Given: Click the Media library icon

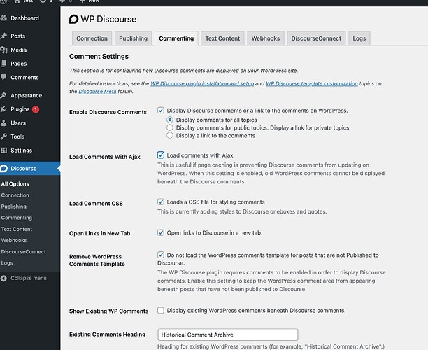Looking at the screenshot, I should click(x=3, y=50).
